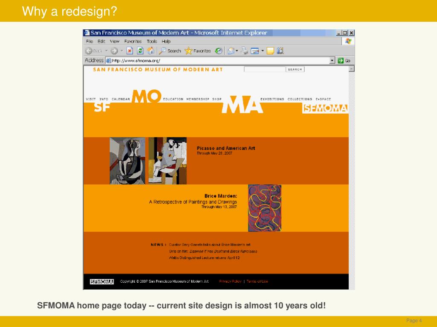Click the Favorites toolbar label
Image resolution: width=437 pixels, height=327 pixels.
[x=202, y=51]
